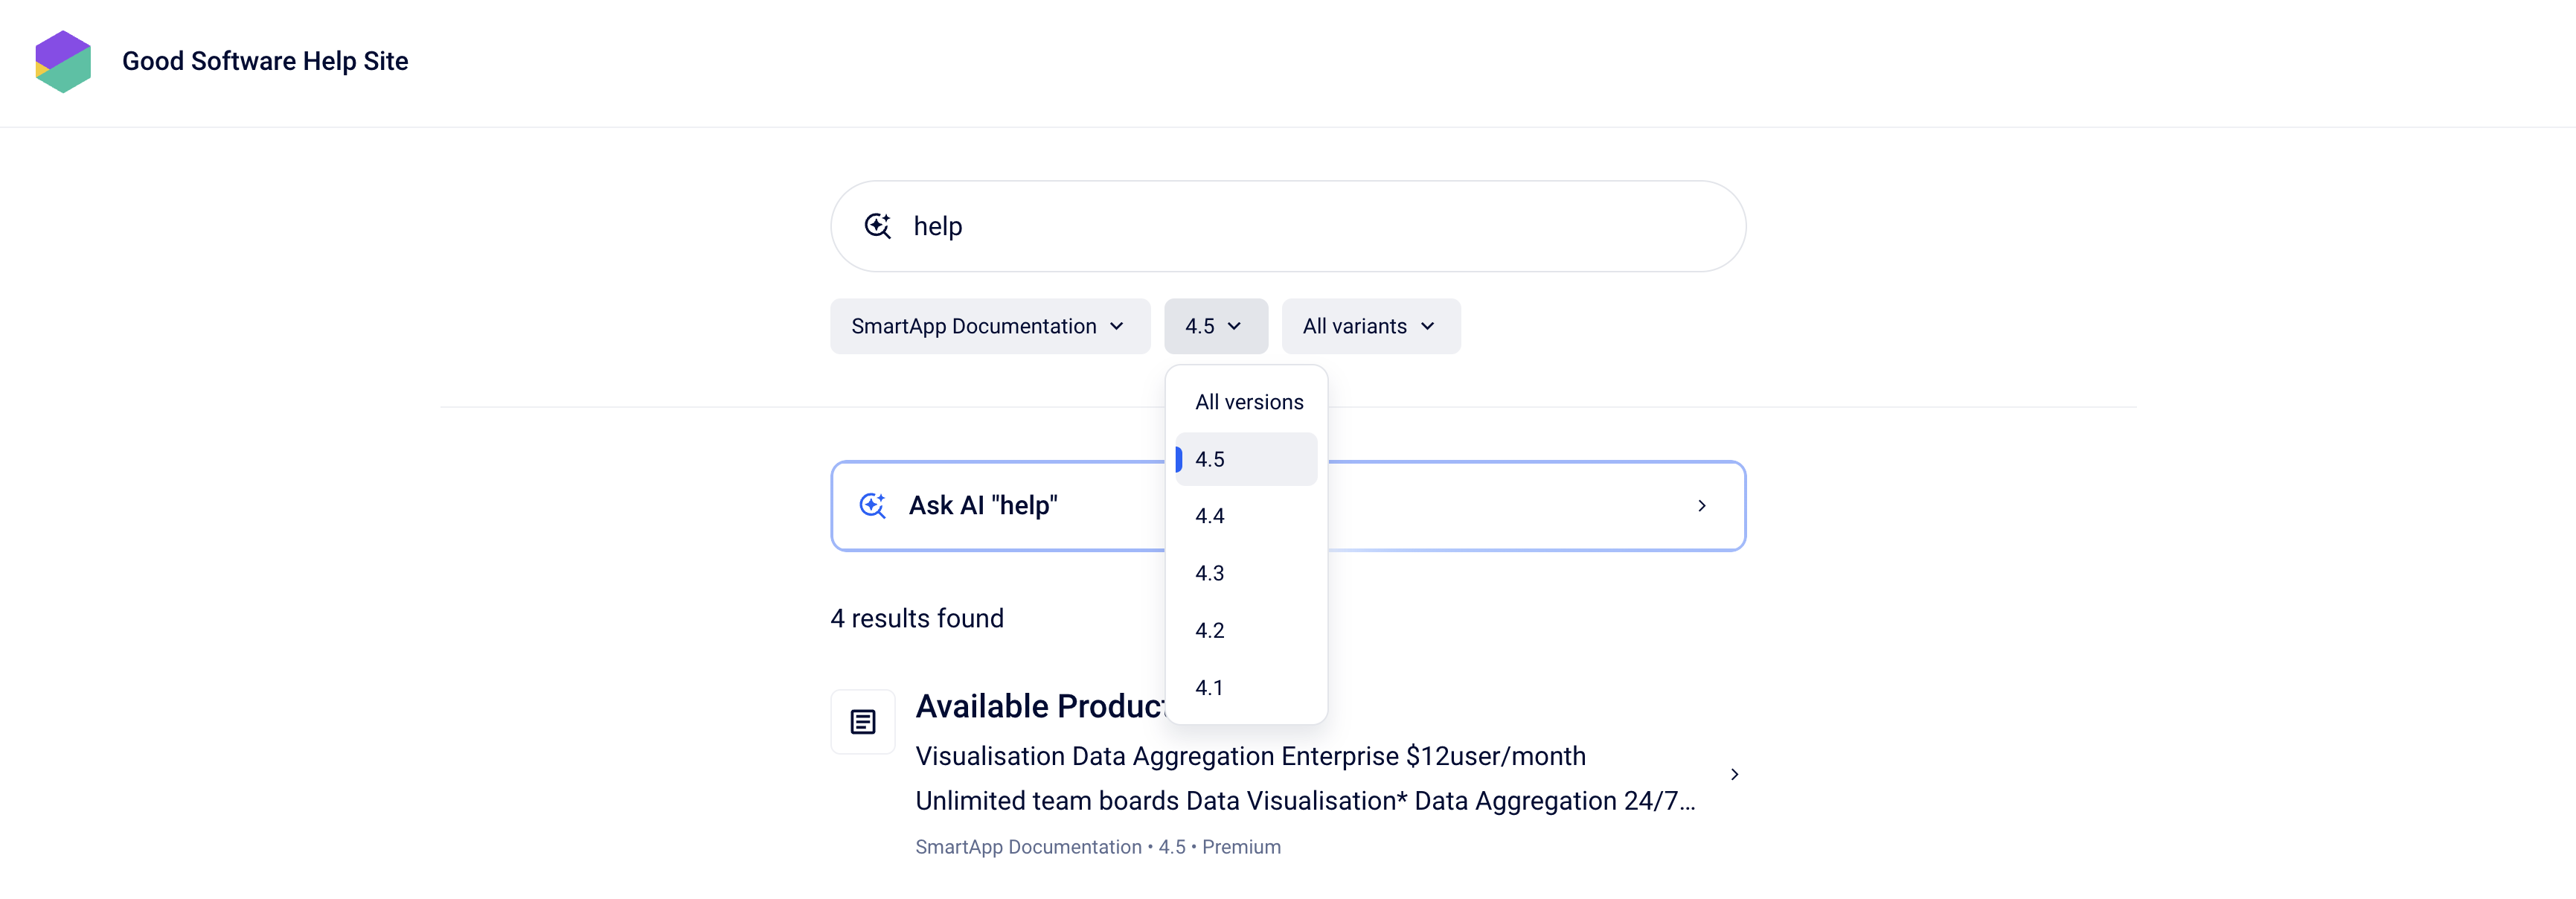Select All versions from the version menu
Viewport: 2576px width, 899px height.
click(1248, 402)
